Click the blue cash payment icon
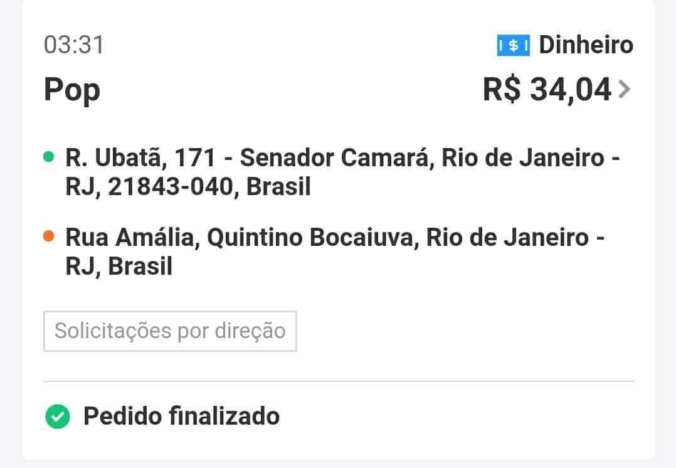Screen dimensions: 676x468 [513, 45]
